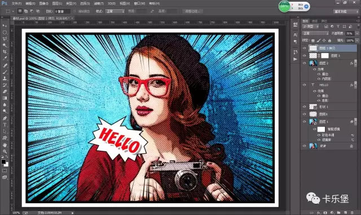
Task: Open the layer blend mode dropdown
Action: 315,33
